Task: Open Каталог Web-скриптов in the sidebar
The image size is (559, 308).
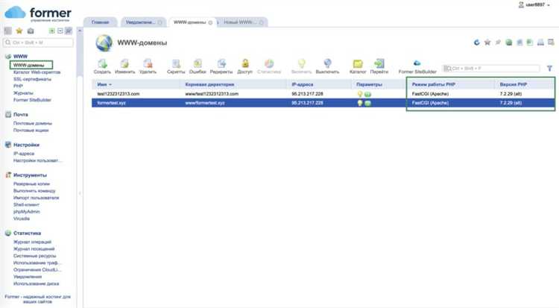Action: tap(37, 72)
